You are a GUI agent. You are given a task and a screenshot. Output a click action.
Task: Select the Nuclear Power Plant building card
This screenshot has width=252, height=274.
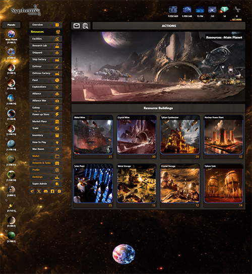click(x=223, y=137)
